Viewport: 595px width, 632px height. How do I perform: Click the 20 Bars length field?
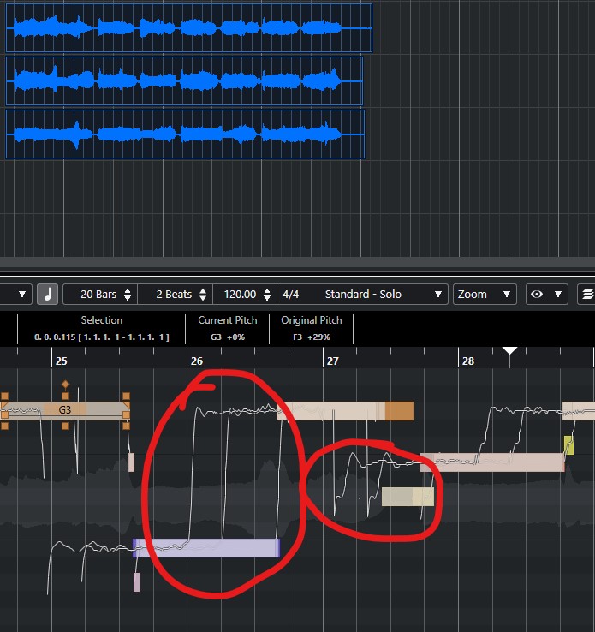coord(98,295)
